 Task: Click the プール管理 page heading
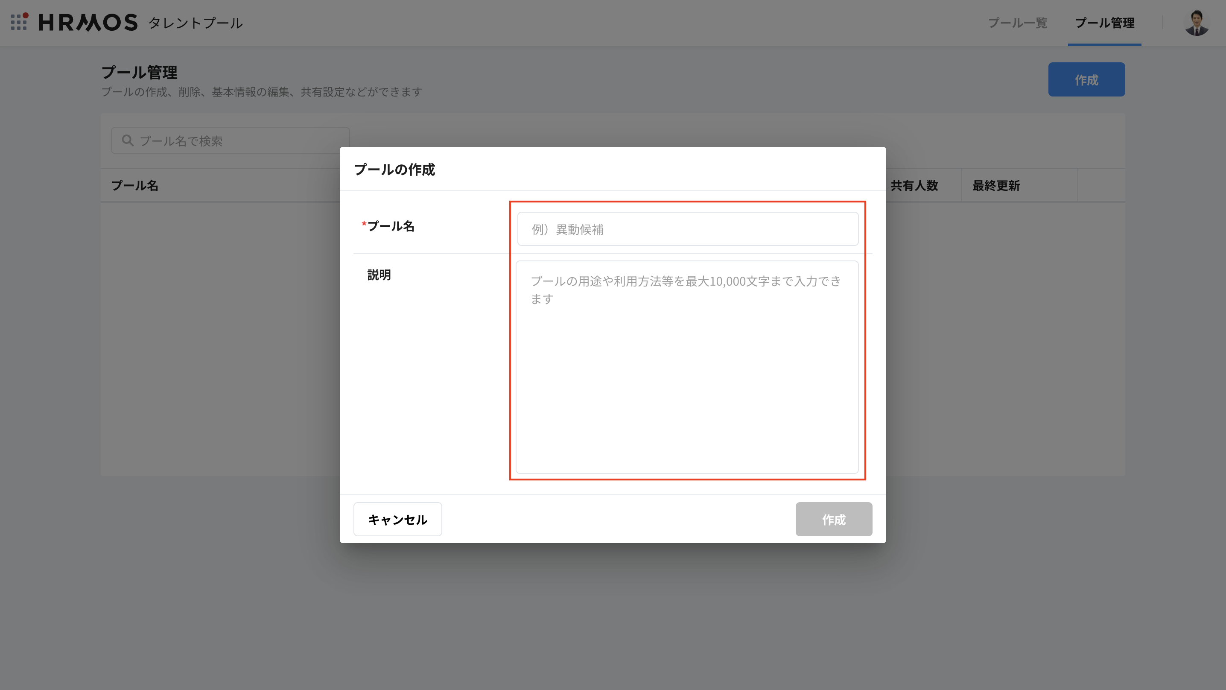139,73
